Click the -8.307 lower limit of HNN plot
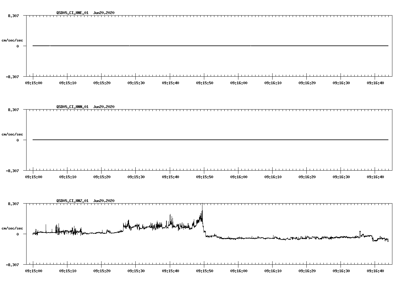 [x=12, y=171]
